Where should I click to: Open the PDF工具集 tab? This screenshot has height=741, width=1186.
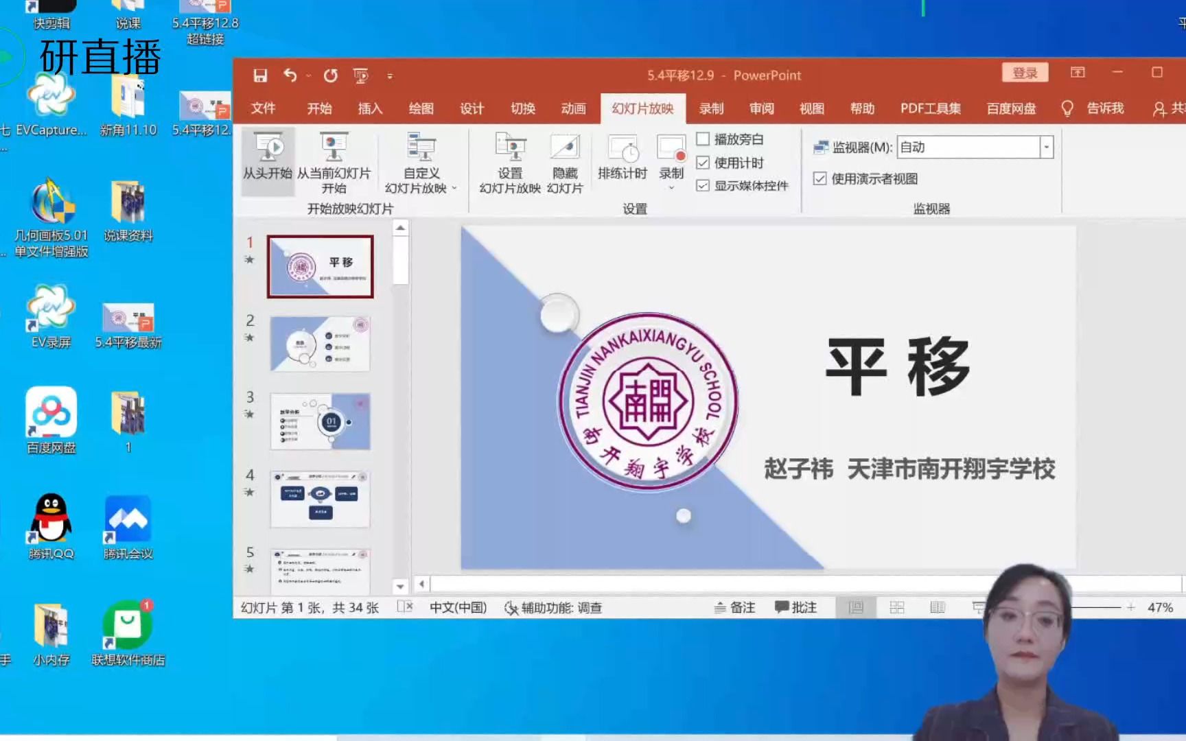point(930,108)
